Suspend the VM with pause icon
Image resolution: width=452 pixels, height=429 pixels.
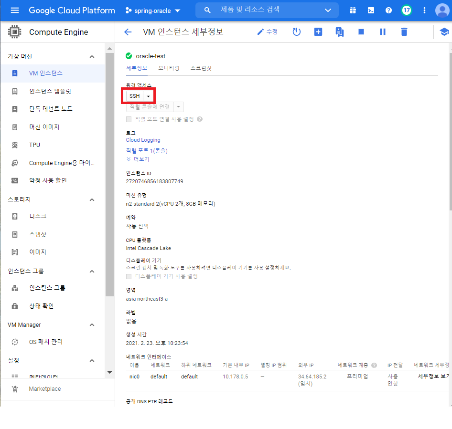[383, 31]
